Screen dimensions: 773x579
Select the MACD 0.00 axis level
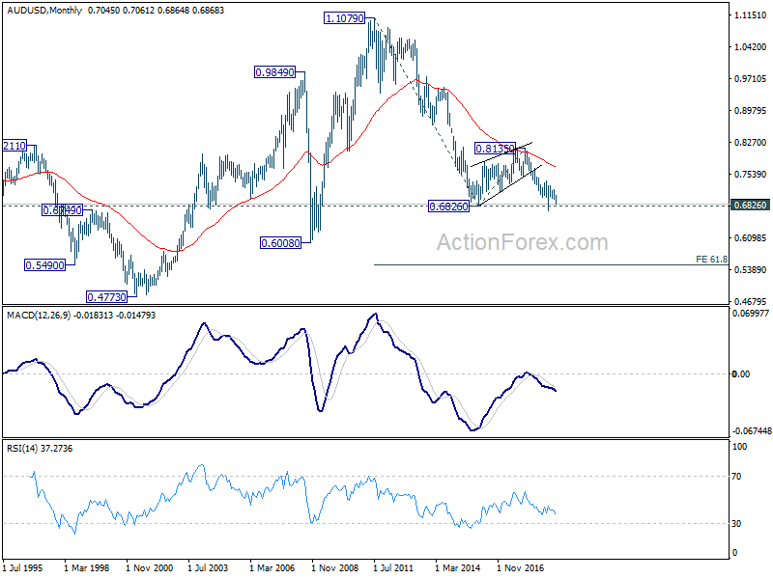(x=741, y=374)
